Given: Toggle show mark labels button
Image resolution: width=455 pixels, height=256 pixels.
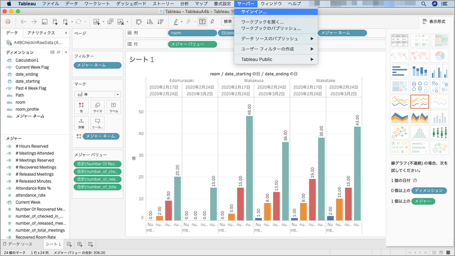Looking at the screenshot, I should [x=202, y=22].
